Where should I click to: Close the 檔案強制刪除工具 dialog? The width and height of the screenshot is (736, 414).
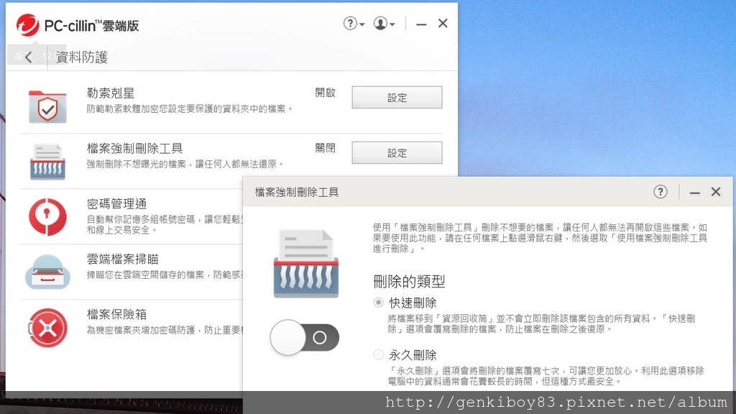click(715, 191)
